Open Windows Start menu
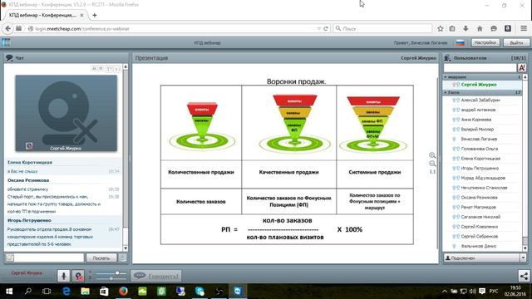Screen dimensions: 532x299 click(x=9, y=292)
